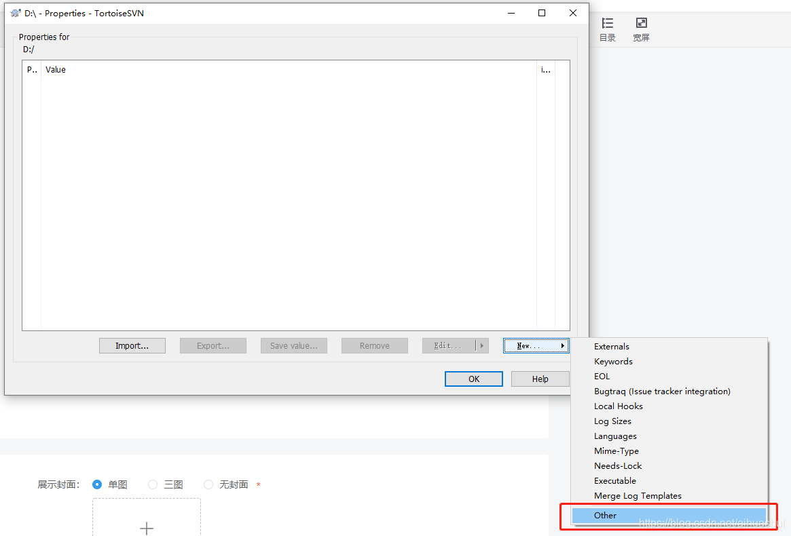Select the 单图 radio button

(x=97, y=484)
